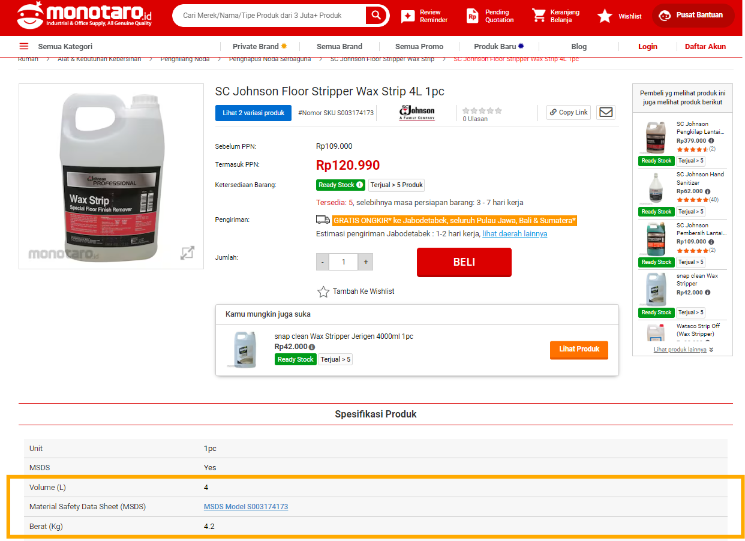
Task: Open Review Reminder icon
Action: click(408, 16)
